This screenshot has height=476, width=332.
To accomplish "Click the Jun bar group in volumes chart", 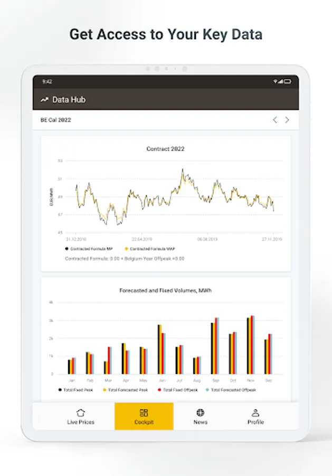I will coord(162,350).
